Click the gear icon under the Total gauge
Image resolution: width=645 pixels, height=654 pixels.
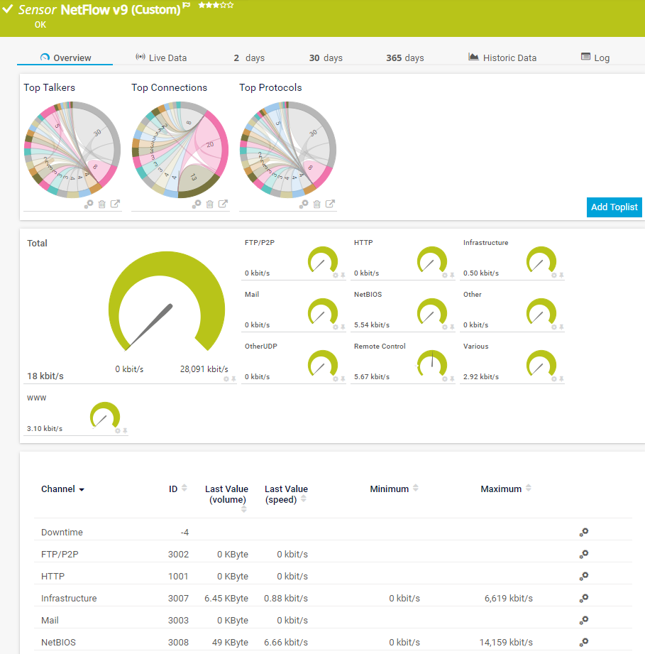[226, 379]
